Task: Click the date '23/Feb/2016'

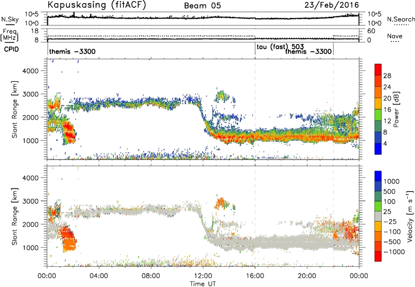Action: [x=331, y=5]
